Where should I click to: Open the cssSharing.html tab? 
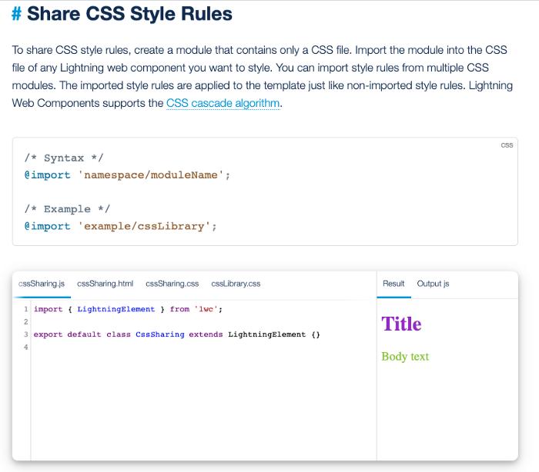[105, 284]
